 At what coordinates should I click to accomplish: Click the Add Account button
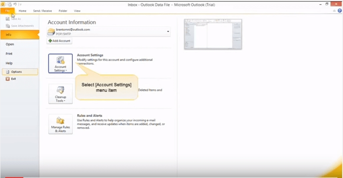coord(59,41)
